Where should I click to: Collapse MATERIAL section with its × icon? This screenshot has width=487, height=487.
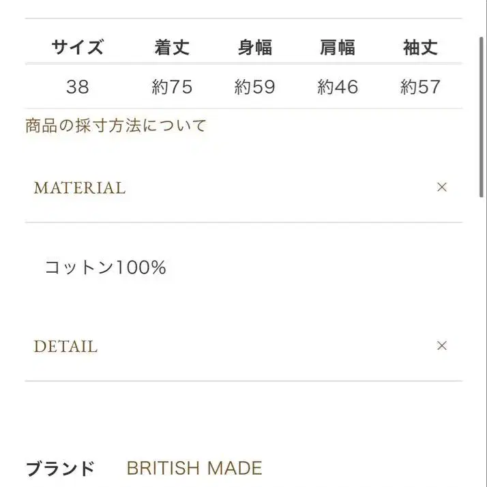(441, 188)
